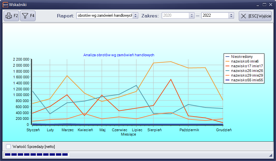276x161 pixels.
Task: Click the end year 2022 spinner arrows
Action: point(231,16)
